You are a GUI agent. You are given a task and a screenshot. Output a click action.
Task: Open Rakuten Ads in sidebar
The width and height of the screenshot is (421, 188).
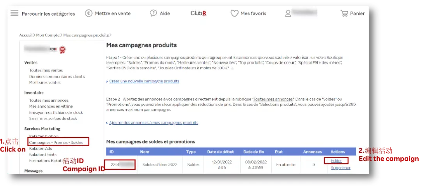[41, 148]
